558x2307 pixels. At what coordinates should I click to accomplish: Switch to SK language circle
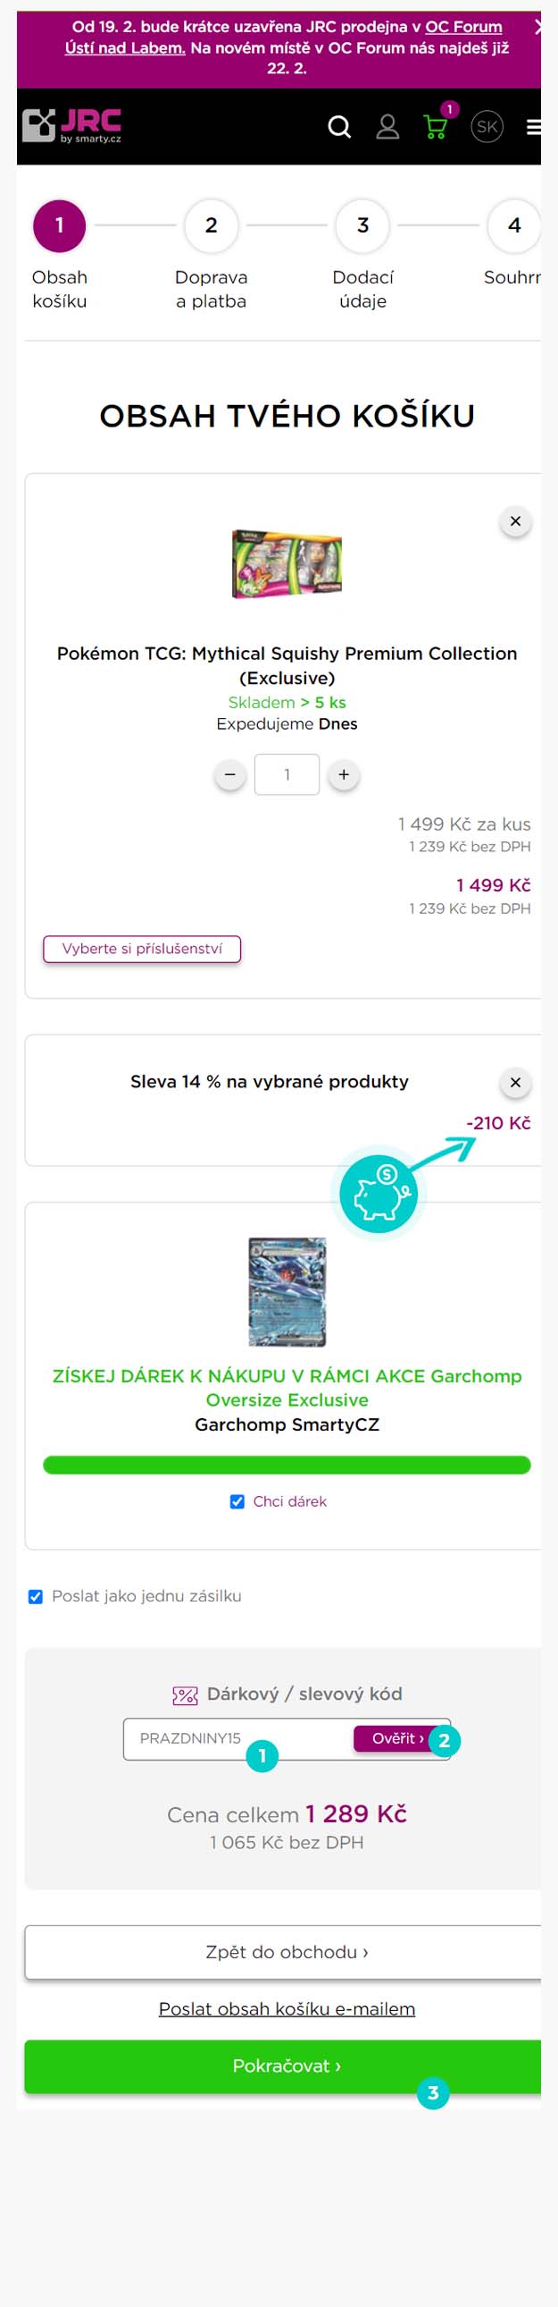coord(487,127)
